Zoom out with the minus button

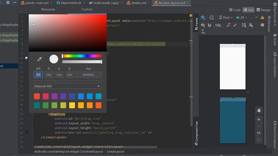point(259,126)
